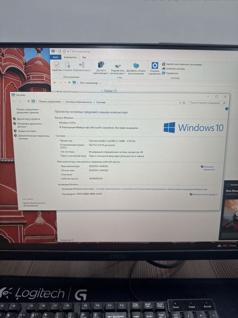Click 'Система и безопасность' breadcrumb
The height and width of the screenshot is (318, 238).
(x=78, y=102)
